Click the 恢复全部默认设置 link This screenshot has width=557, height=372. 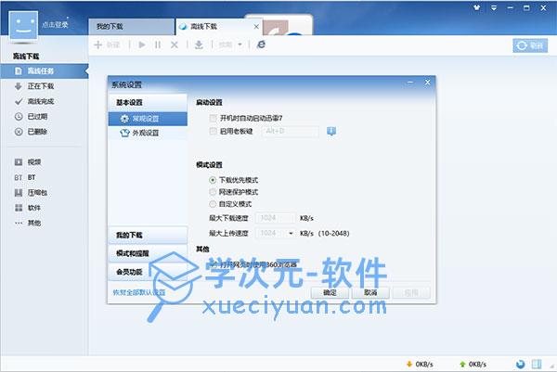click(139, 292)
